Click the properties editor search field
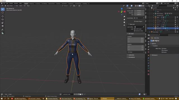 tap(163, 35)
